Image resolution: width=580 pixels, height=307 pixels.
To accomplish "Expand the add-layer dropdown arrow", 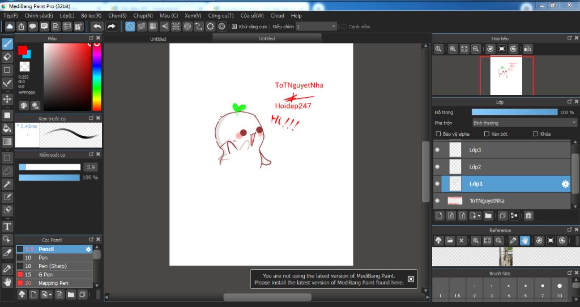I will coord(479,216).
